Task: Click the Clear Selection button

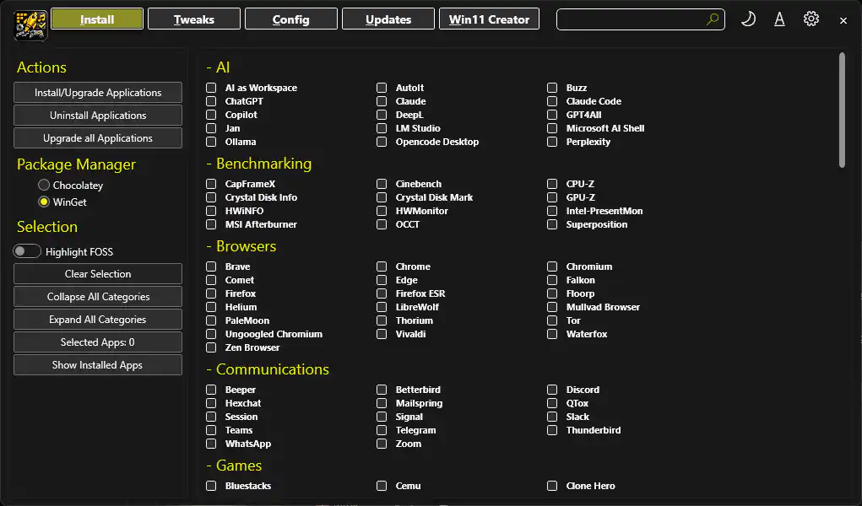Action: [x=98, y=273]
